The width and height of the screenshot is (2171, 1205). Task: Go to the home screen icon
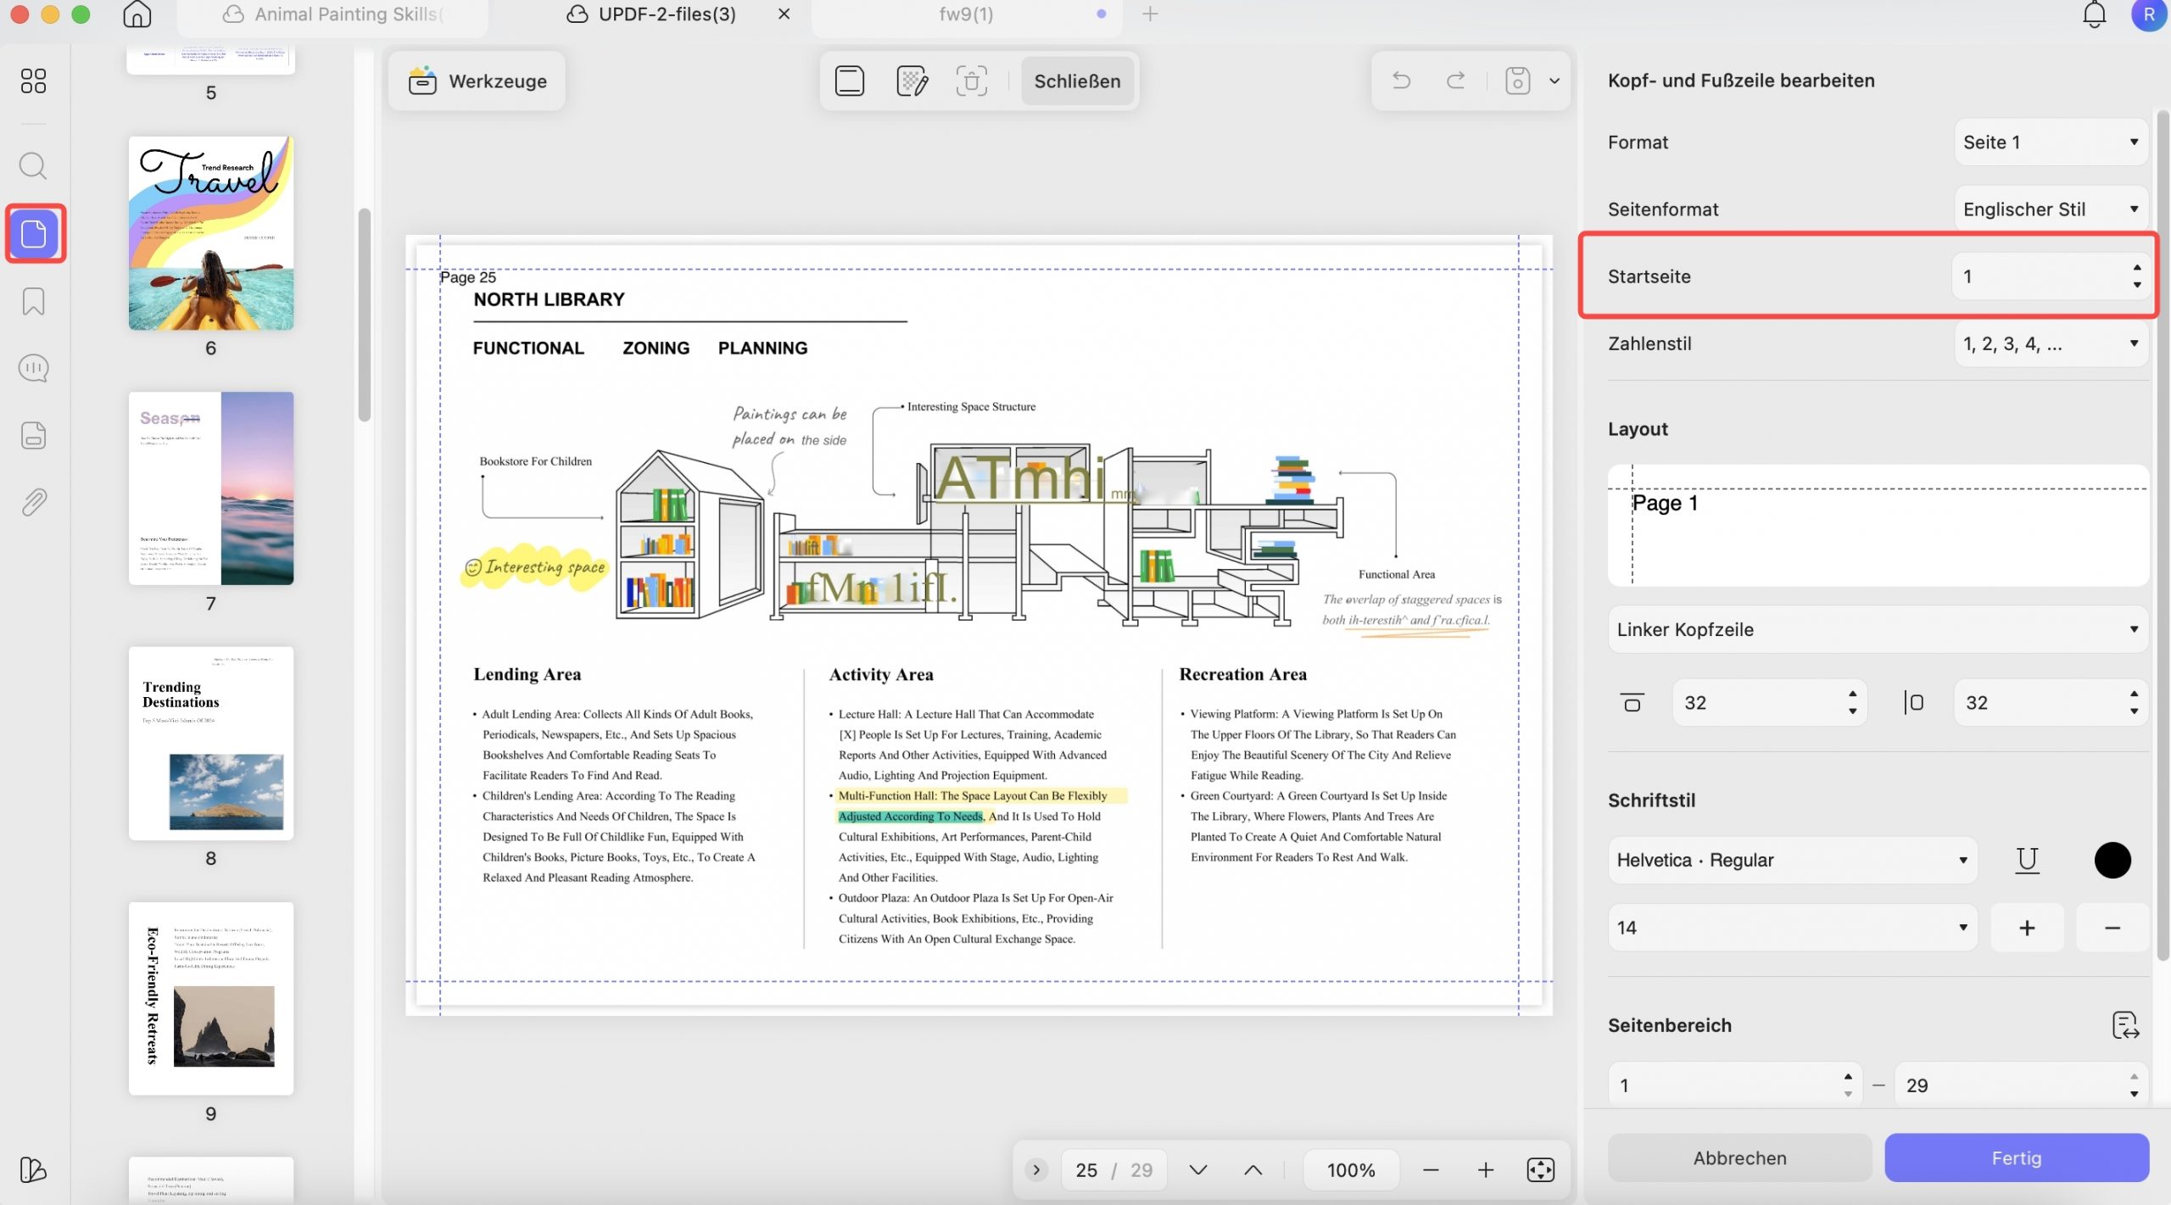137,14
